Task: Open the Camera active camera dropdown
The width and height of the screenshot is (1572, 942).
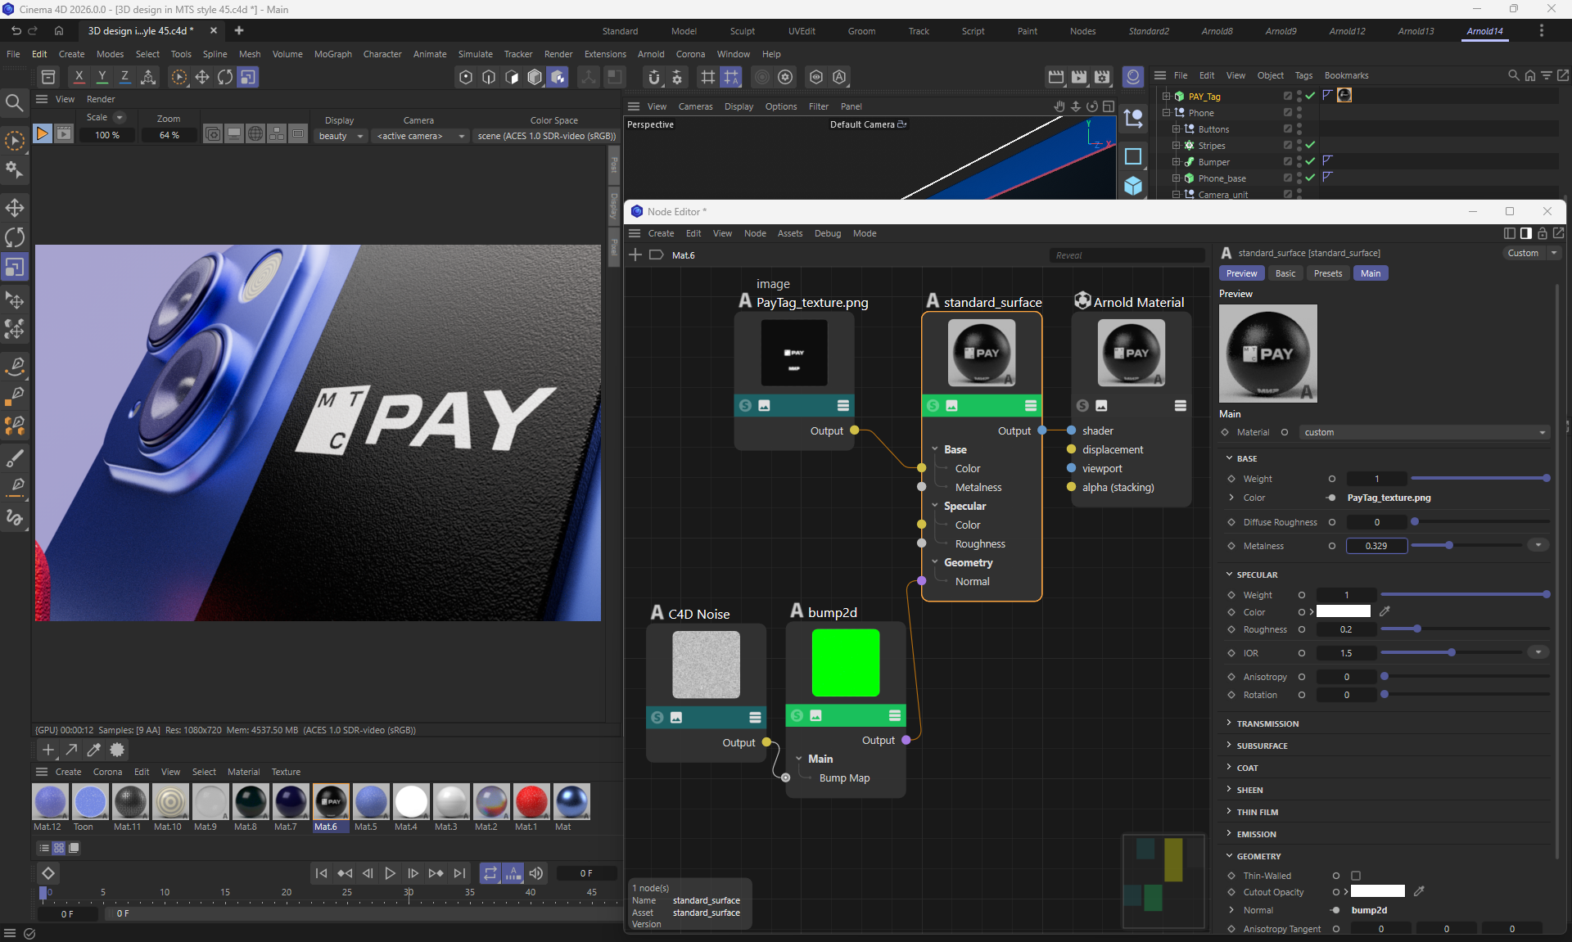Action: pos(420,136)
